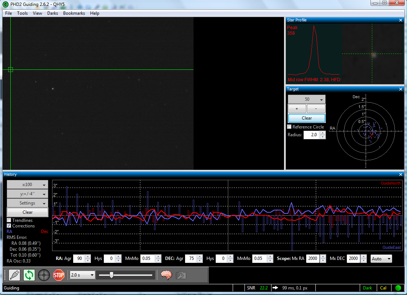This screenshot has width=407, height=295.
Task: Click the green Loop exposures icon
Action: coord(29,275)
